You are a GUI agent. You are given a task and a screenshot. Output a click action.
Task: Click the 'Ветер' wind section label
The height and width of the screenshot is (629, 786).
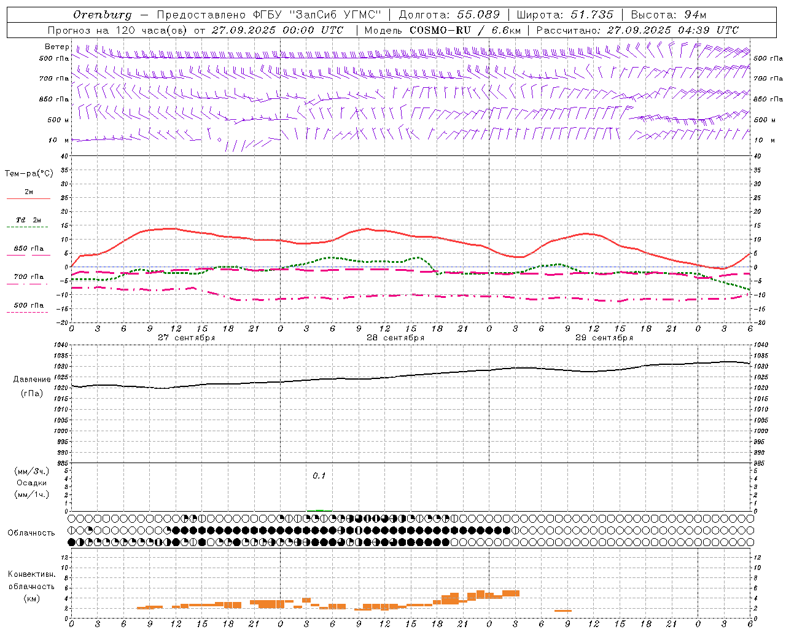(57, 47)
